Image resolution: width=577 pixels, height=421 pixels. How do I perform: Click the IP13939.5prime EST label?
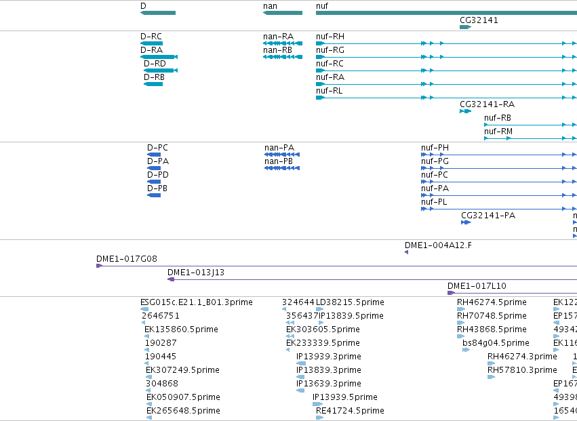[345, 397]
